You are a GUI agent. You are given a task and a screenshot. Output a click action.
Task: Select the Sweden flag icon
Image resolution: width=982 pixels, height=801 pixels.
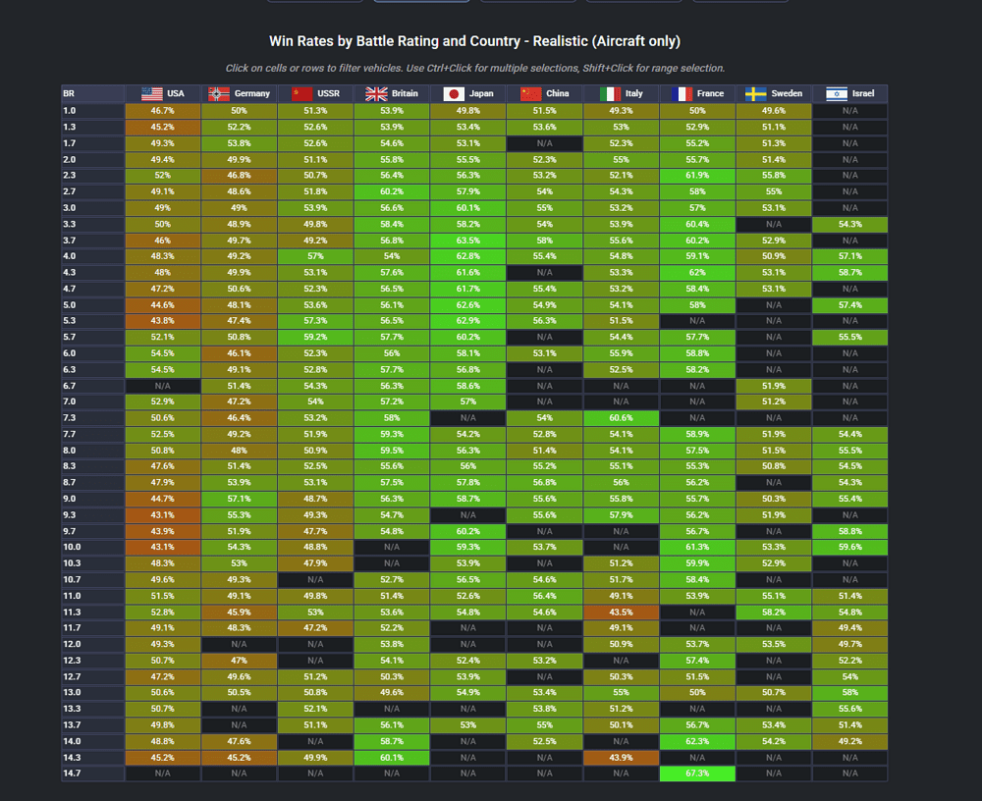click(x=756, y=94)
